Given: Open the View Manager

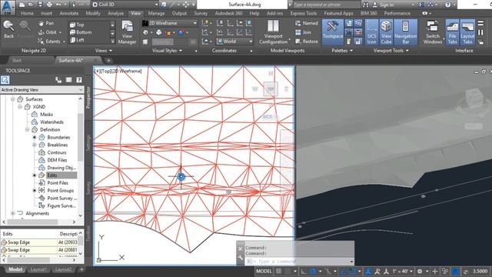Looking at the screenshot, I should click(127, 32).
